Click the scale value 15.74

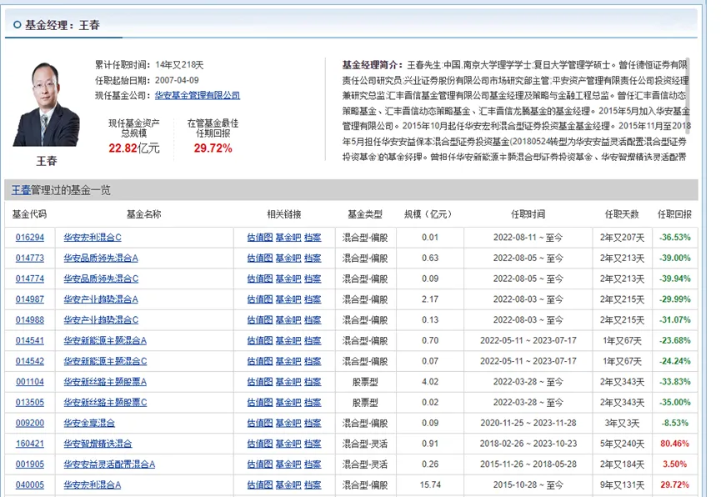pyautogui.click(x=430, y=485)
